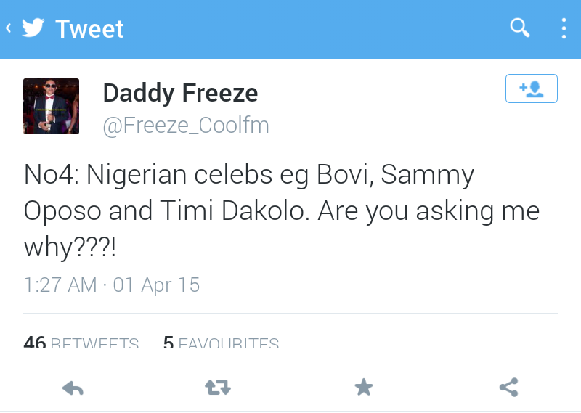Open Daddy Freeze's profile picture
This screenshot has height=413, width=581.
tap(51, 106)
